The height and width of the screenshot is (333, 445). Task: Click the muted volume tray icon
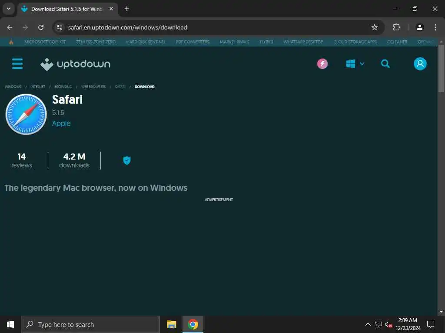point(389,324)
